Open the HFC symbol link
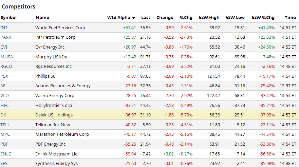 click(x=4, y=106)
